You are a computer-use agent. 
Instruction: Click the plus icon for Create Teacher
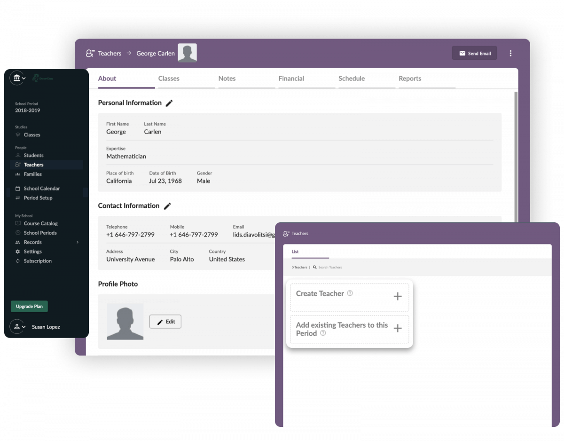click(397, 296)
